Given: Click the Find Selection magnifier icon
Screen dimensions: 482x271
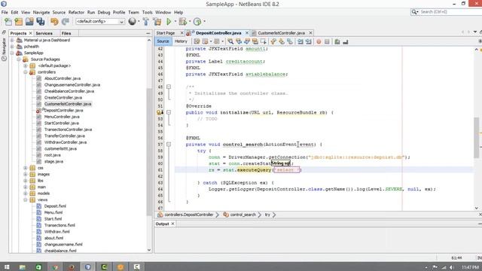Looking at the screenshot, I should click(x=230, y=41).
